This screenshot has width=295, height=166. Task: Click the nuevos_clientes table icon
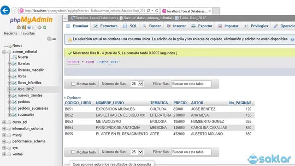click(14, 95)
